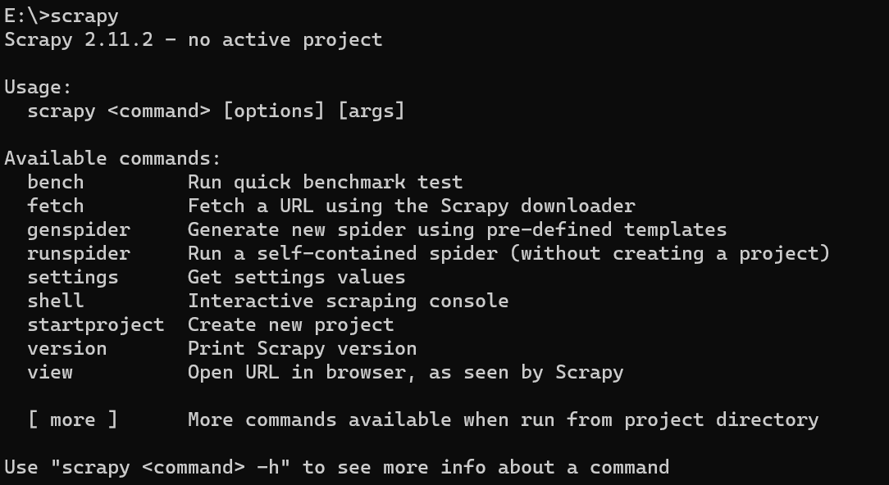Image resolution: width=889 pixels, height=485 pixels.
Task: Click 'scrapy <command> [options] [args]' usage text
Action: pos(216,111)
